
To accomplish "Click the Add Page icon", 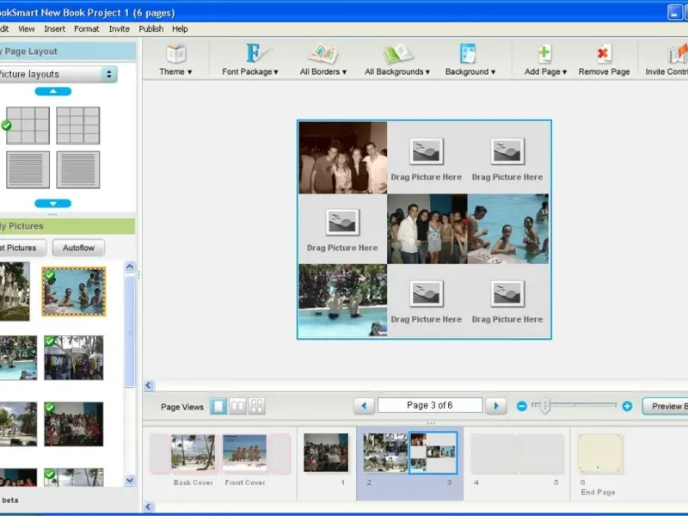I will tap(545, 55).
